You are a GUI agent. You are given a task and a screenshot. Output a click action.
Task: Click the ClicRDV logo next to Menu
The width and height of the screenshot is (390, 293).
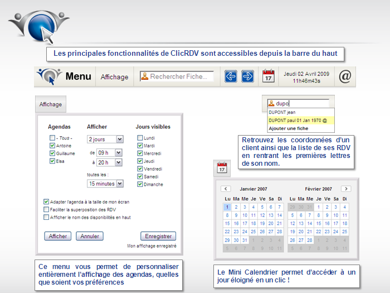click(49, 76)
